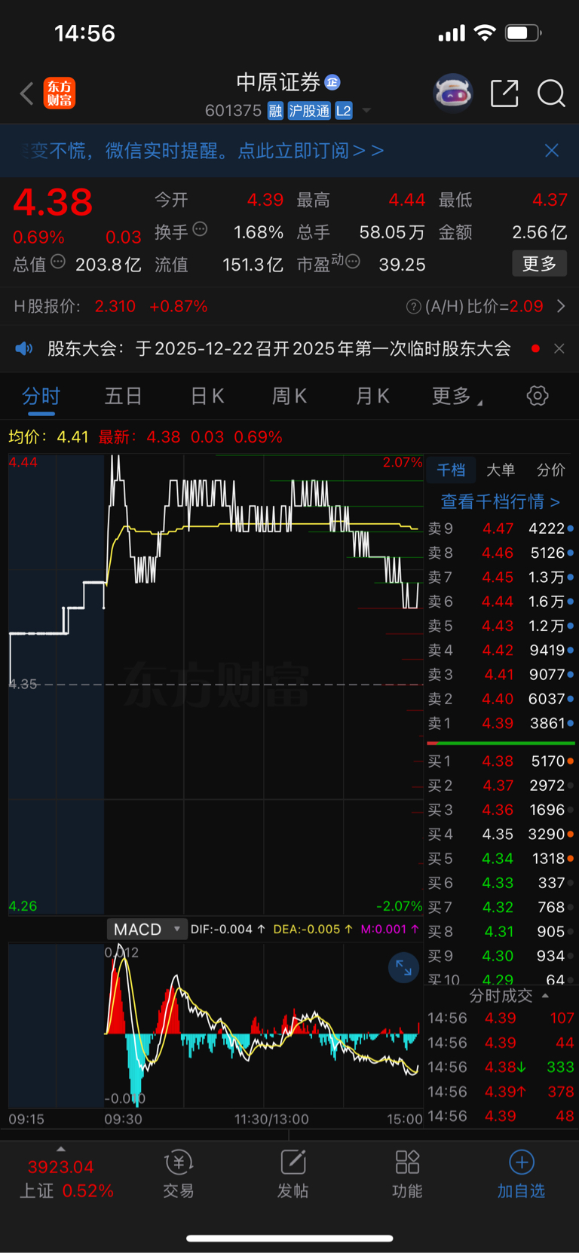Open the 功能 functions icon
This screenshot has height=1253, width=579.
(407, 1173)
